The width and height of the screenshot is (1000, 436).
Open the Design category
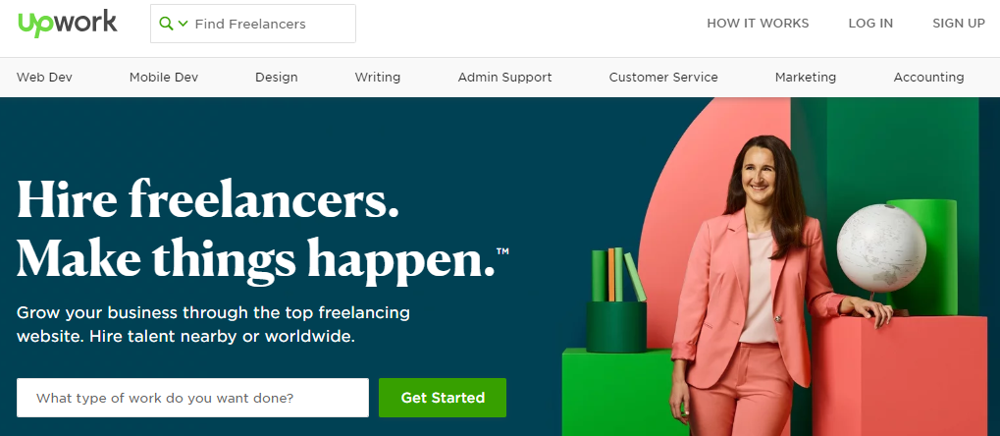277,78
